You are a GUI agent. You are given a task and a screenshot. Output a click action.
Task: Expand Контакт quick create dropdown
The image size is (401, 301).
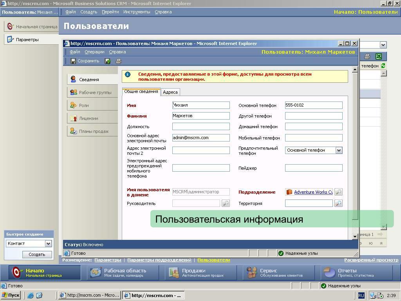pyautogui.click(x=48, y=244)
